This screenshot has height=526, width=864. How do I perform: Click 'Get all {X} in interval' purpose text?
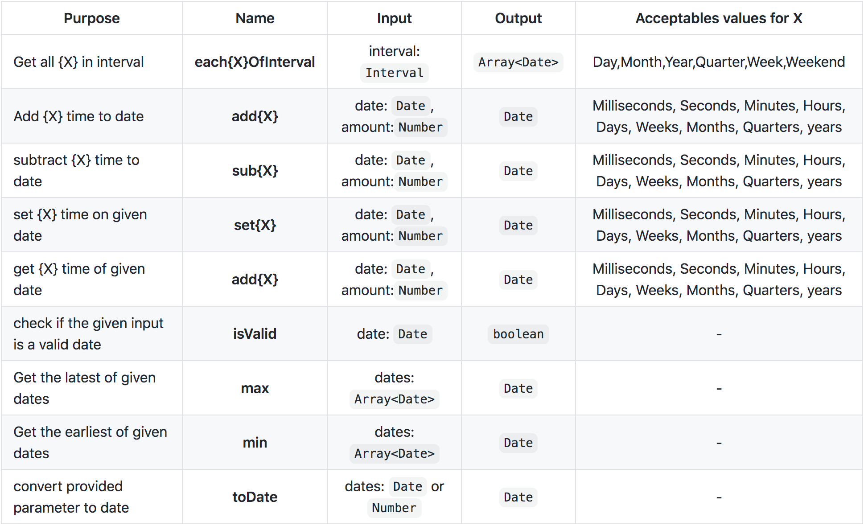point(78,62)
